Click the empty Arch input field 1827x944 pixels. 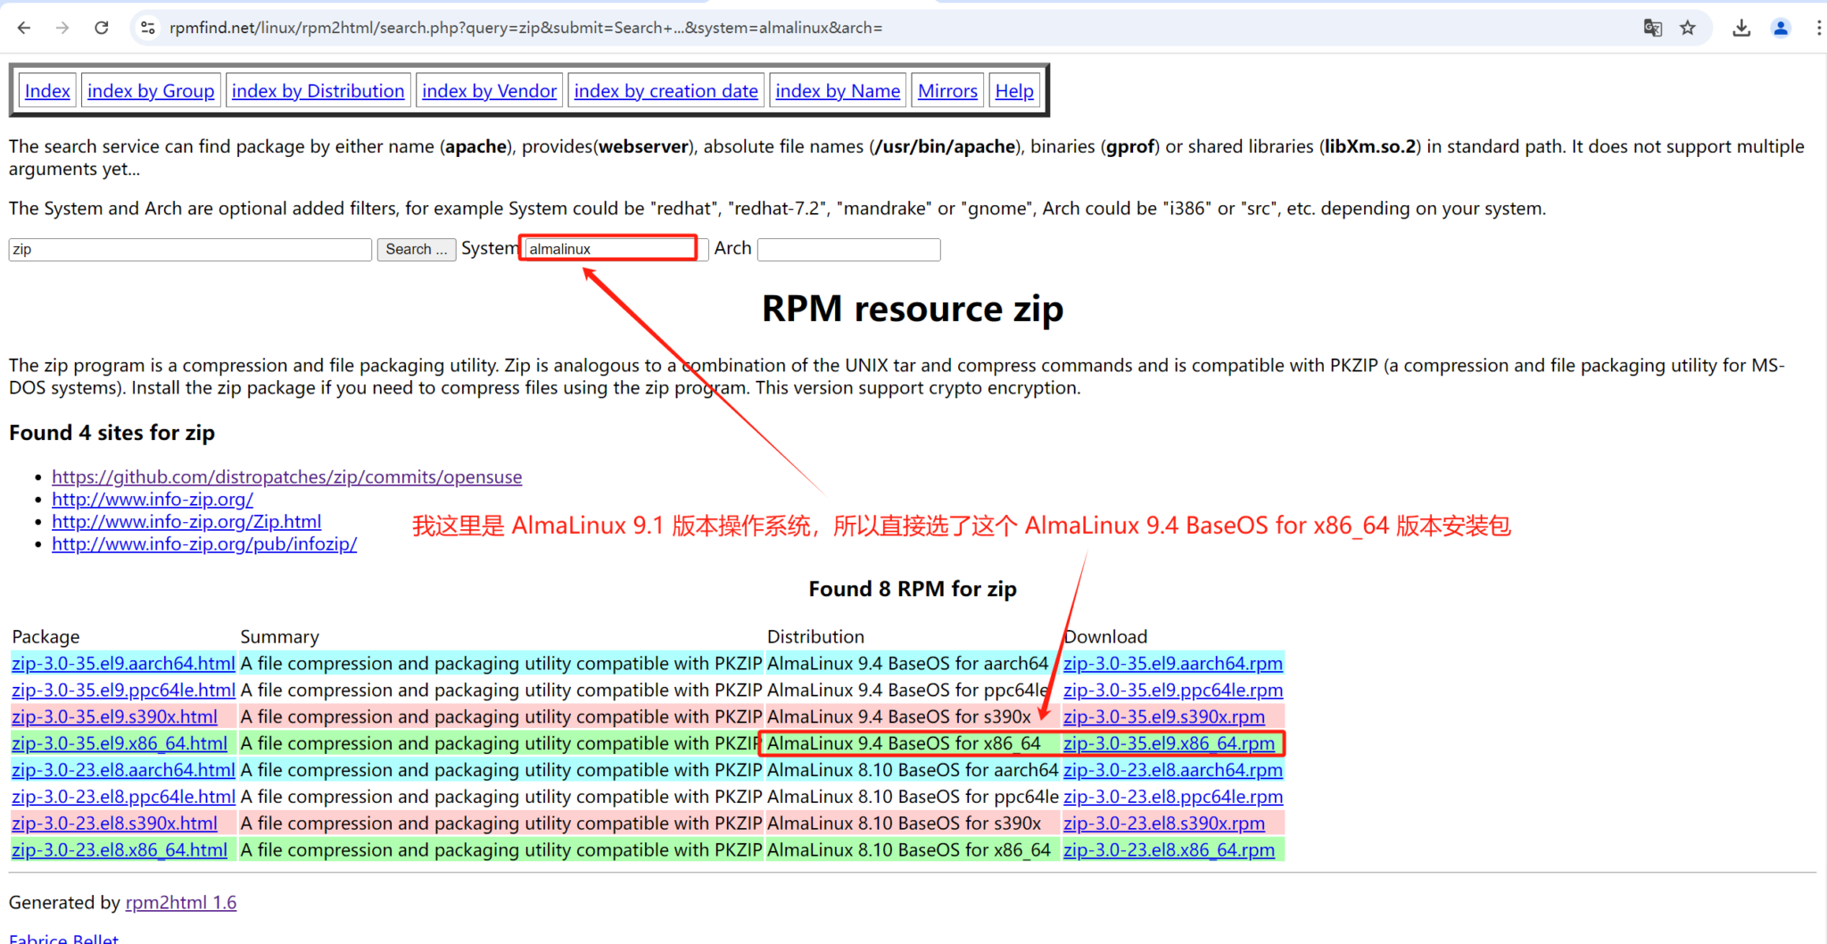pos(848,249)
